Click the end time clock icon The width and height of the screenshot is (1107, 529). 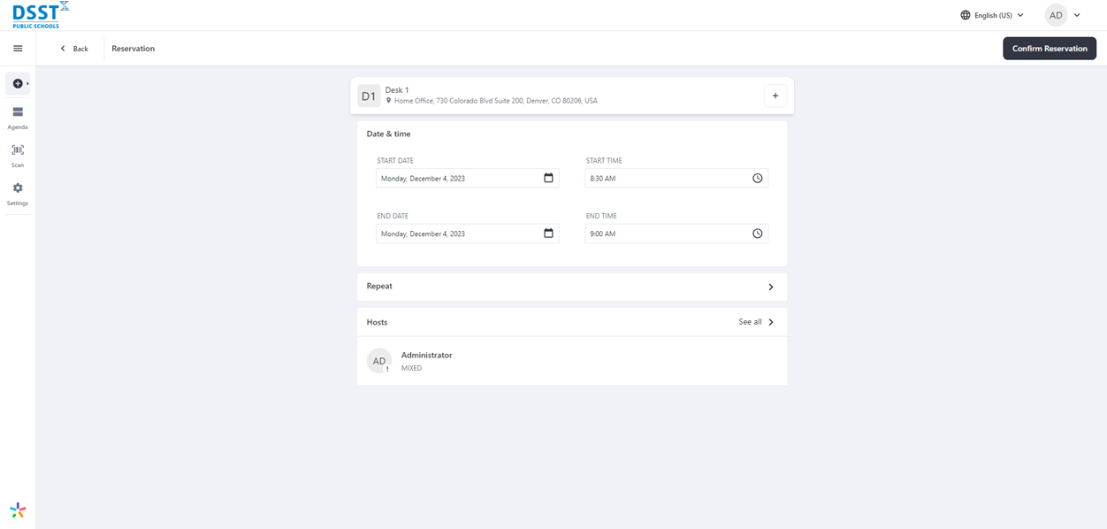(x=758, y=234)
